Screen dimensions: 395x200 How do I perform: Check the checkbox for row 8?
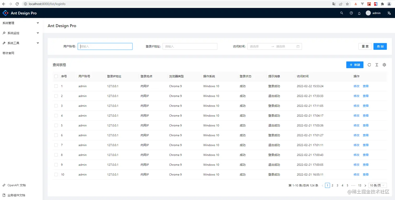click(56, 155)
